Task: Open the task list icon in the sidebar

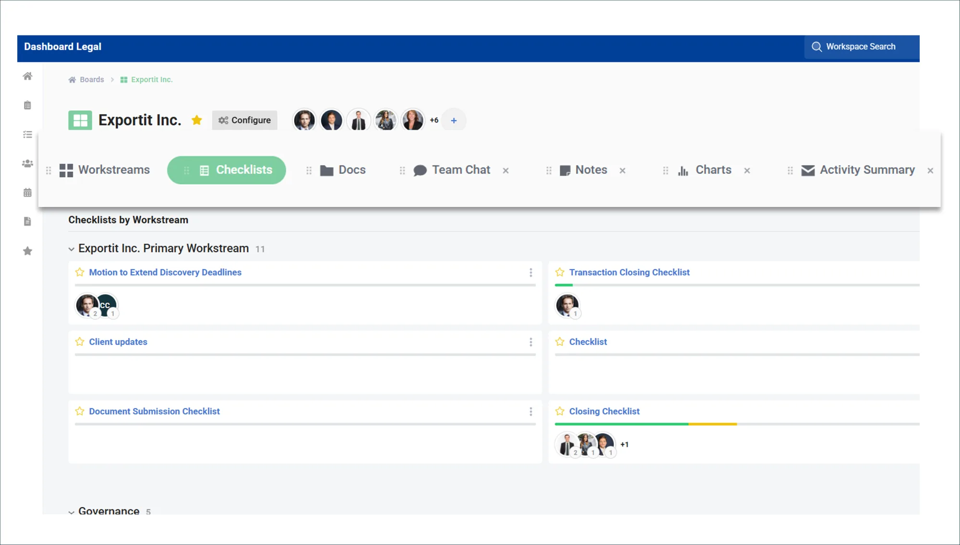Action: (x=28, y=134)
